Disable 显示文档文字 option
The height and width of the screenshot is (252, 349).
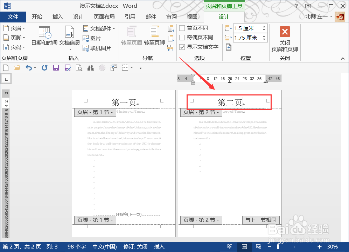pyautogui.click(x=182, y=47)
